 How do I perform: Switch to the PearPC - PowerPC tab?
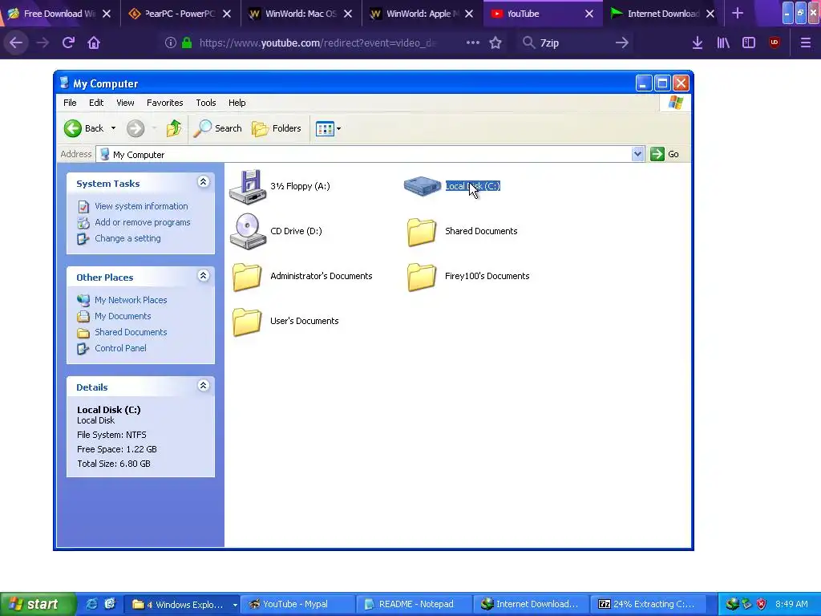(x=179, y=14)
